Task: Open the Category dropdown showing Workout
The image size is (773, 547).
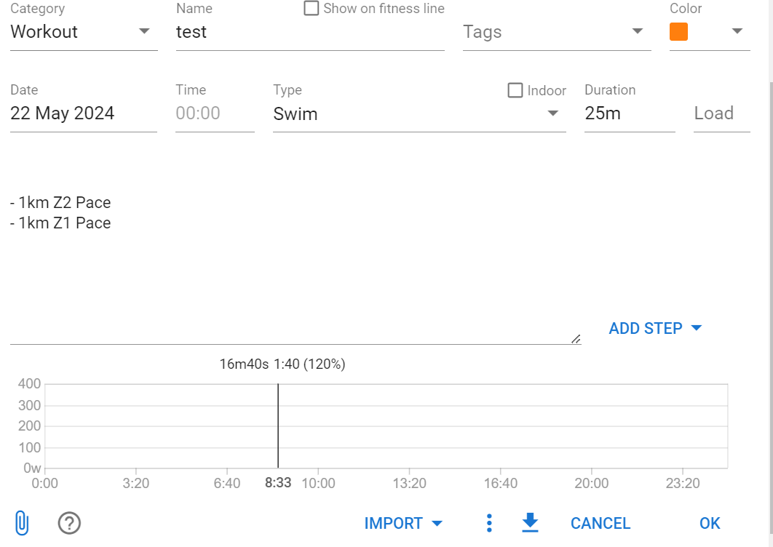Action: click(84, 31)
